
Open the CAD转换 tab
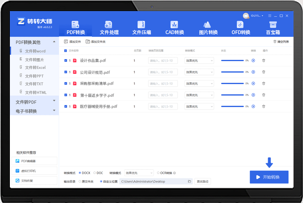pyautogui.click(x=174, y=28)
